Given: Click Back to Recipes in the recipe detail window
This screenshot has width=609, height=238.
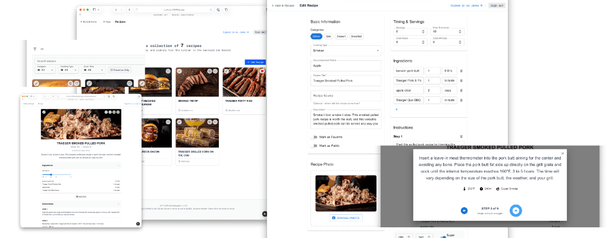Looking at the screenshot, I should [x=28, y=104].
